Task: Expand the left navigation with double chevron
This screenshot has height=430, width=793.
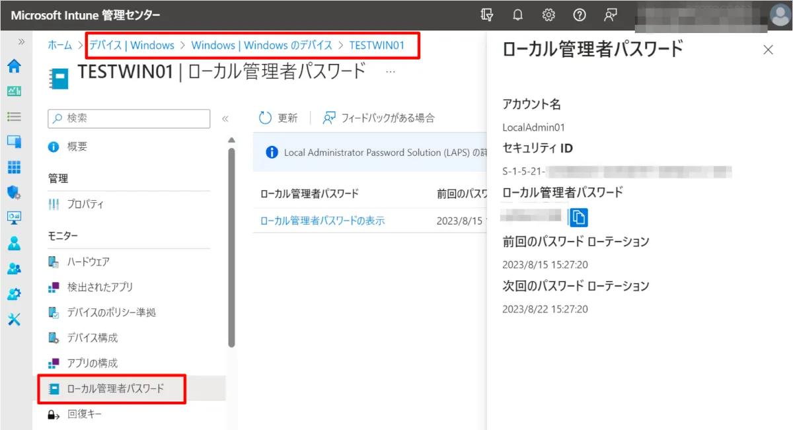Action: point(21,42)
